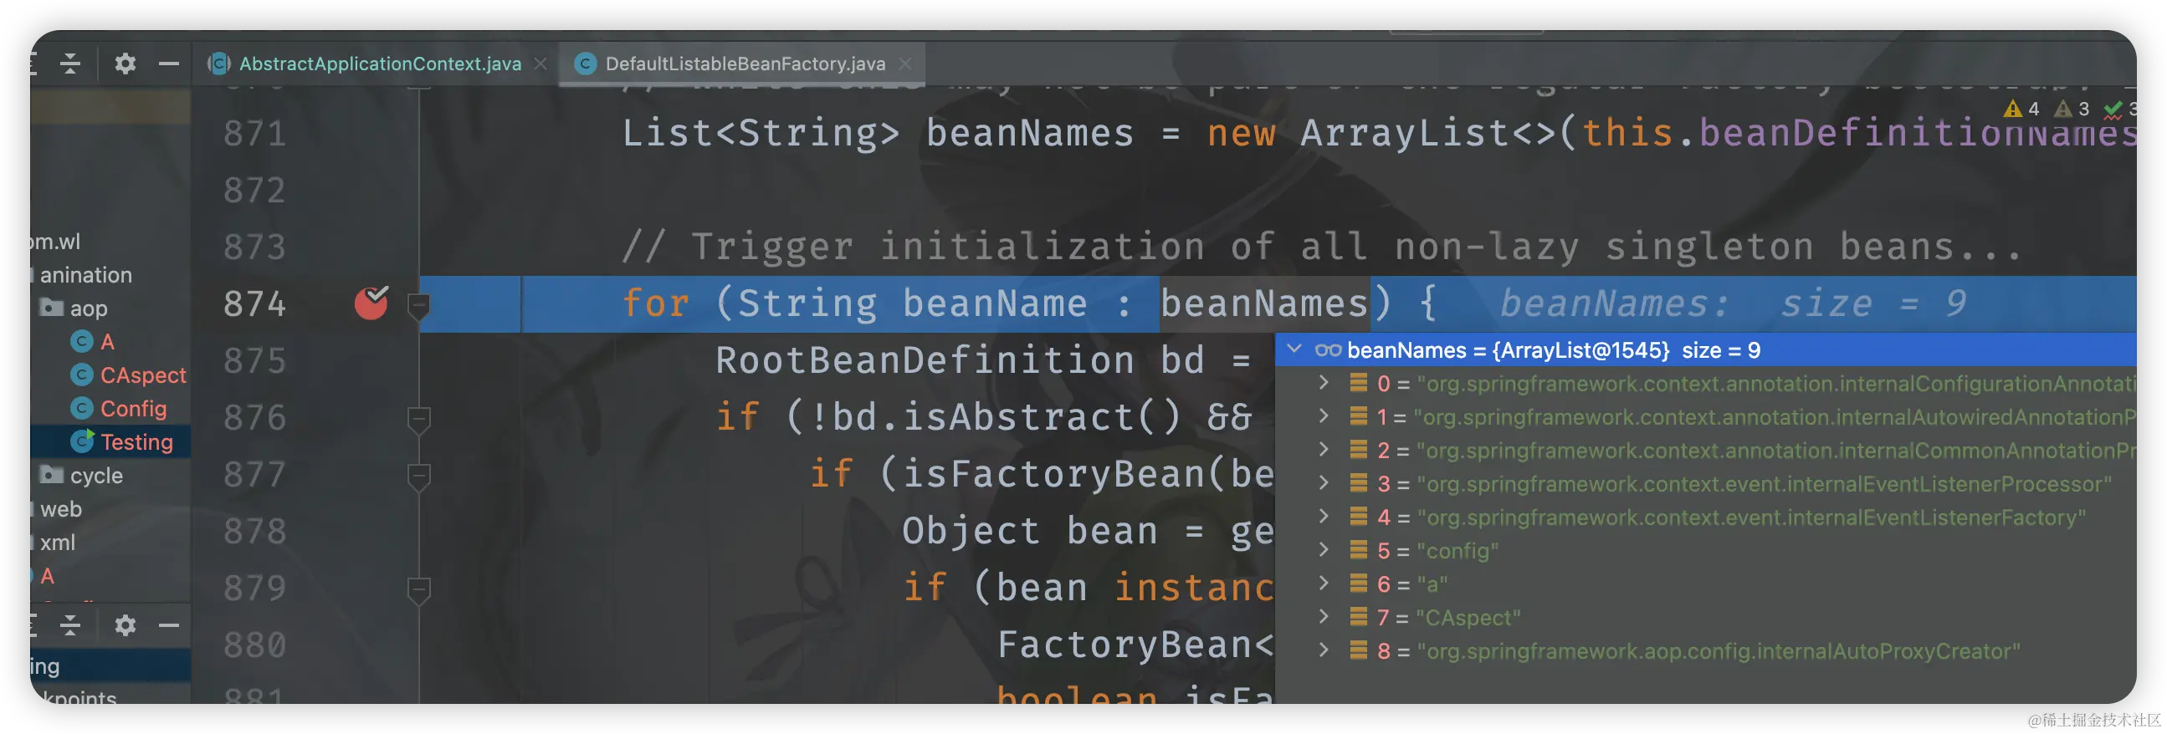
Task: Open the Config class
Action: pos(133,410)
